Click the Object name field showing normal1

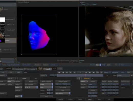[x=124, y=75]
